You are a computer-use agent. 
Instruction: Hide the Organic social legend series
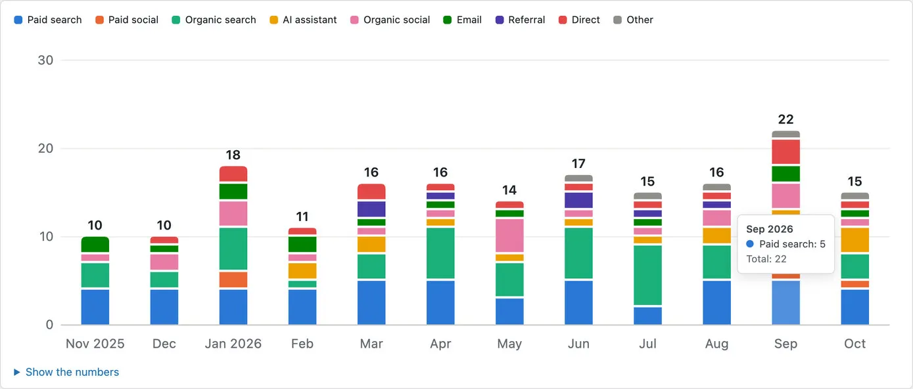(x=390, y=20)
